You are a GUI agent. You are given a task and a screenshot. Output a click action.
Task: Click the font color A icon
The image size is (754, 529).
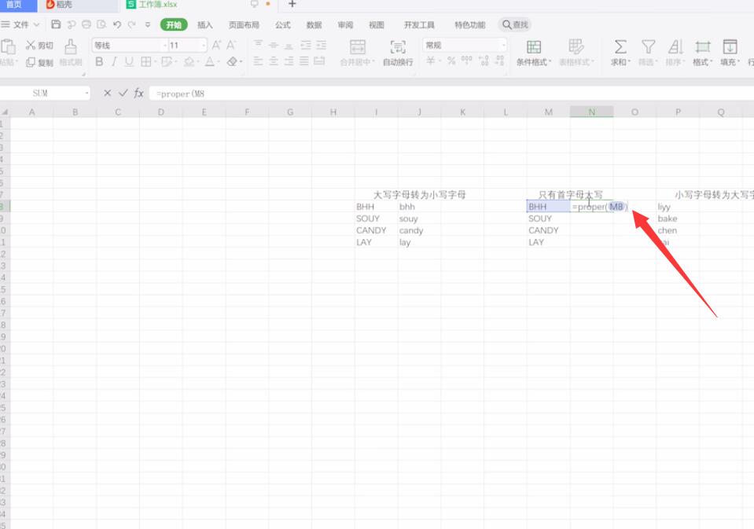pos(210,61)
